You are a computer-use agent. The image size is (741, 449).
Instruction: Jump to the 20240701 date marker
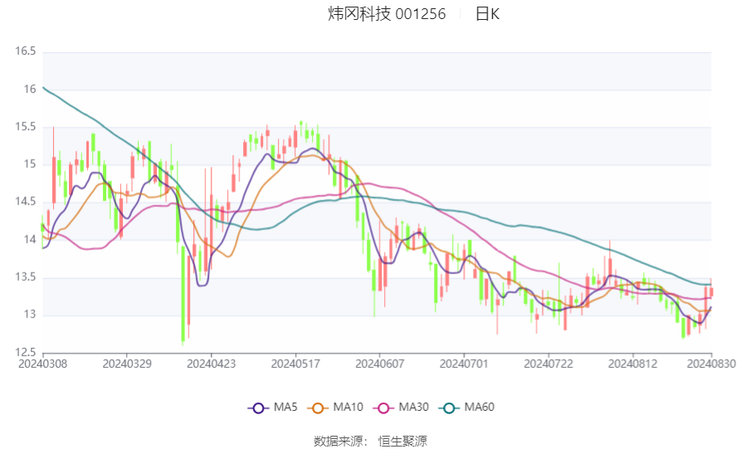point(464,364)
